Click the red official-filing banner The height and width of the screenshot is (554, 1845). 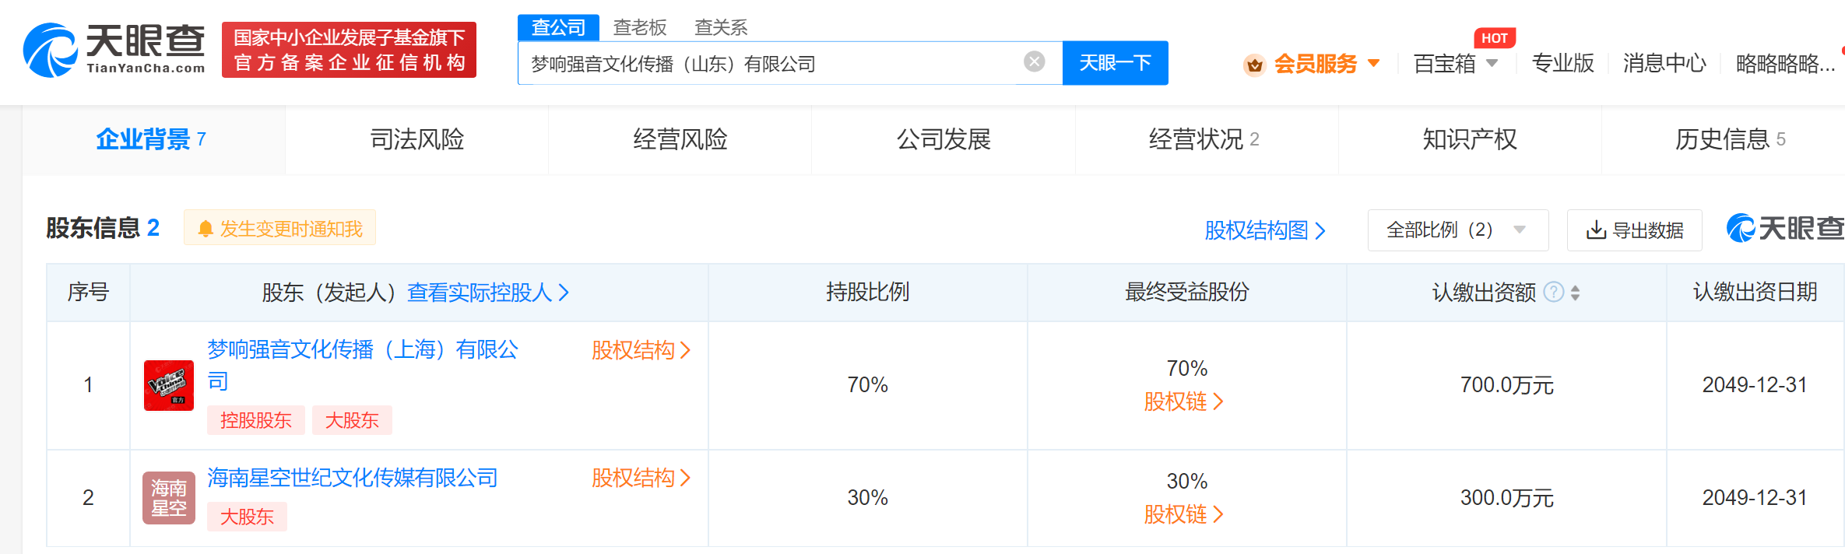349,50
